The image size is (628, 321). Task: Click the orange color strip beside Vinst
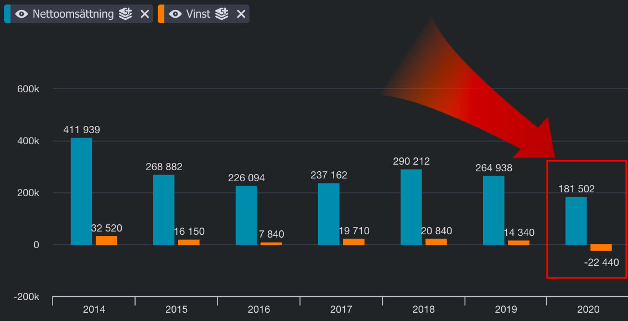coord(160,14)
